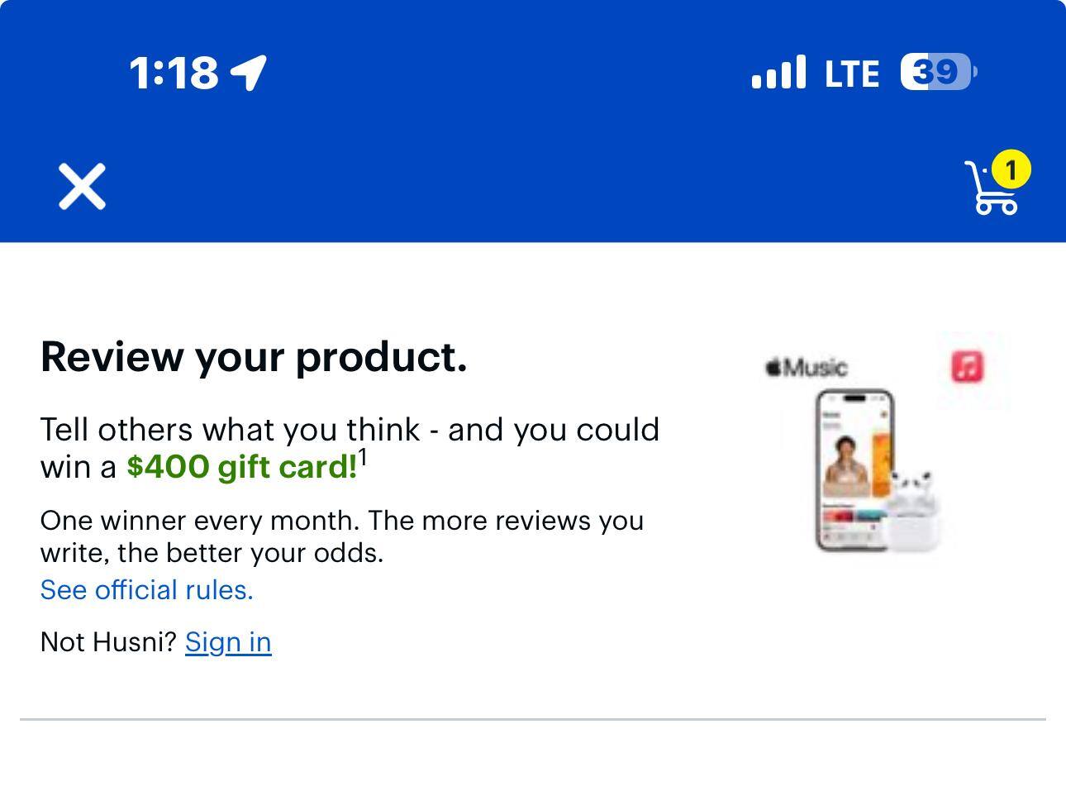Tap the "One winner every month" paragraph
The width and height of the screenshot is (1066, 805).
pyautogui.click(x=341, y=536)
